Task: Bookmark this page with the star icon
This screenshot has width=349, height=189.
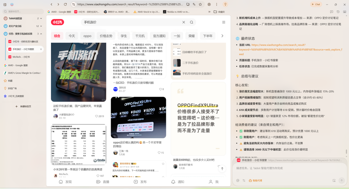Action: click(x=200, y=5)
